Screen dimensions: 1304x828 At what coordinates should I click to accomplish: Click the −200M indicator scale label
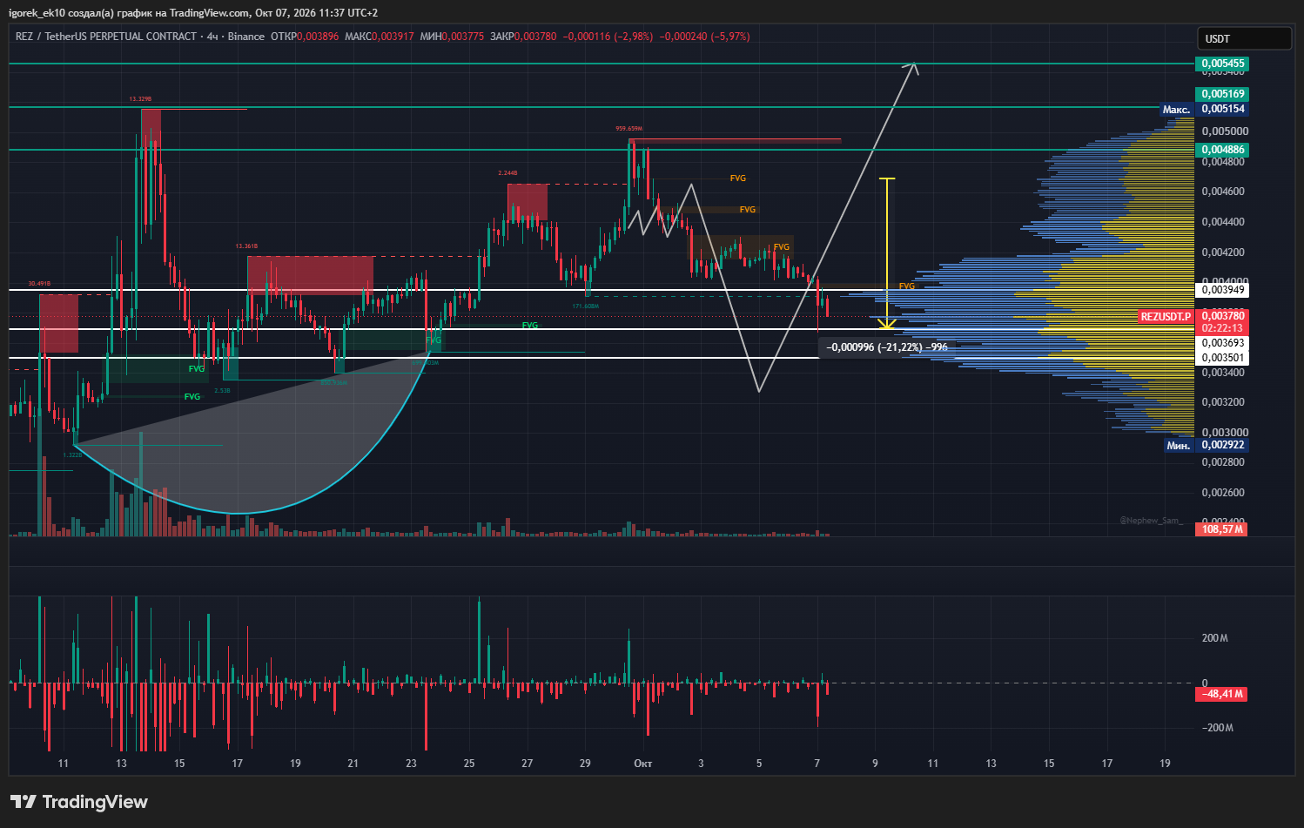[1217, 728]
